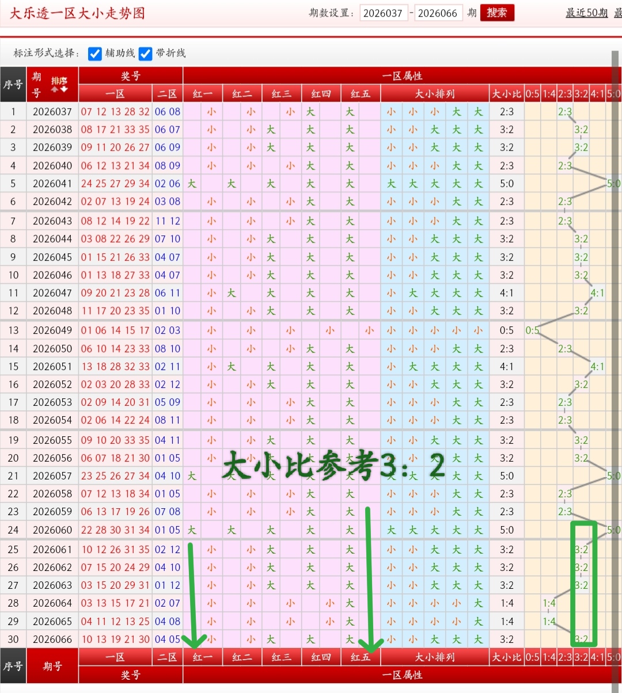Click the 奖号 header above the table
Screen dimensions: 622x693
[x=131, y=76]
